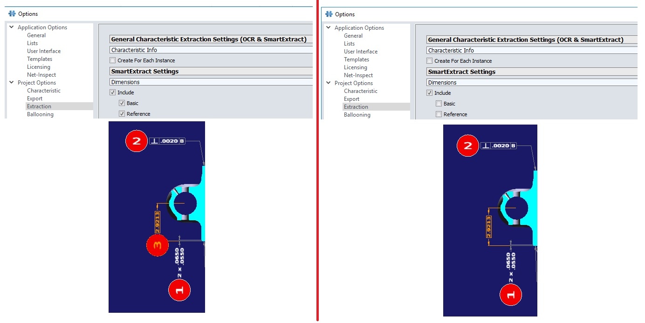Collapse the Application Options tree section
Screen dimensions: 645x323
(11, 27)
